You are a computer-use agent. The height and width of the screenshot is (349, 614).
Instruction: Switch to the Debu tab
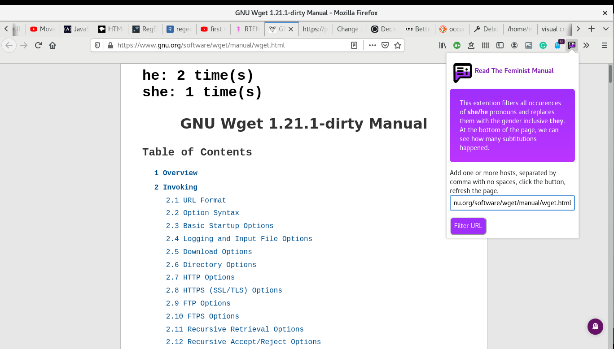[x=486, y=29]
